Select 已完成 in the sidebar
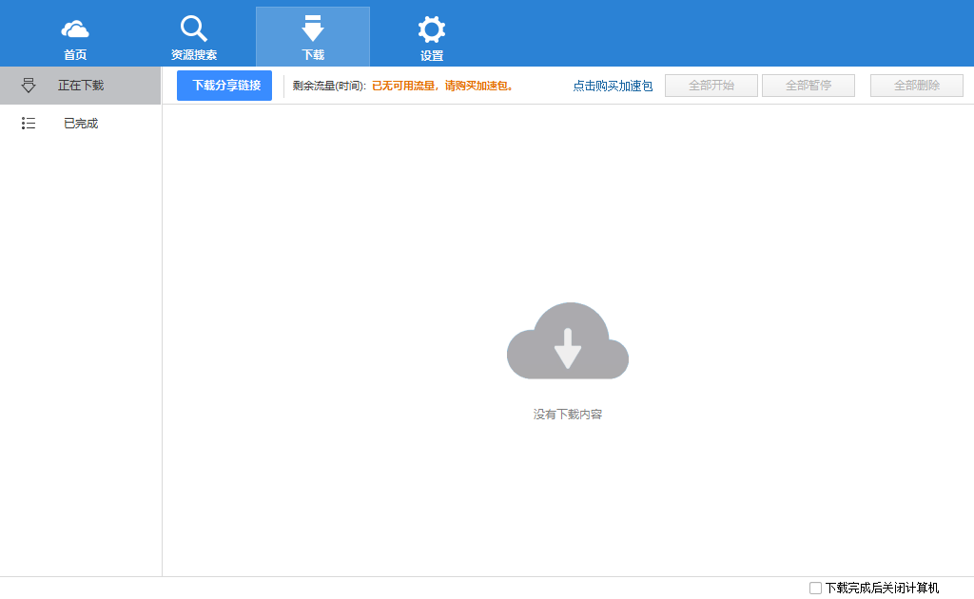This screenshot has width=974, height=599. (81, 123)
